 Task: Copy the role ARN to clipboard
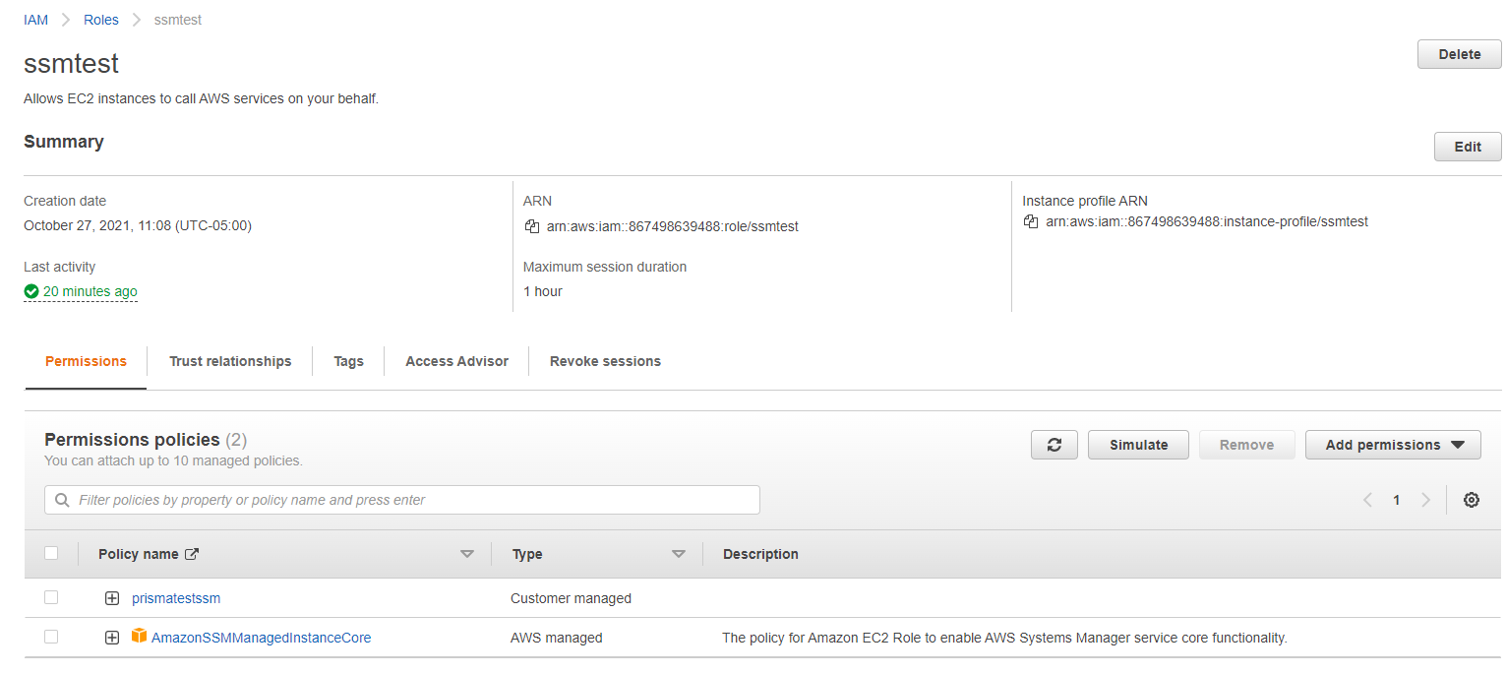[531, 226]
